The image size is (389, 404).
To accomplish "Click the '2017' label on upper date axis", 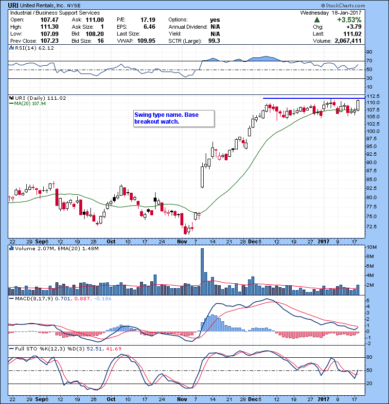I will coord(324,241).
